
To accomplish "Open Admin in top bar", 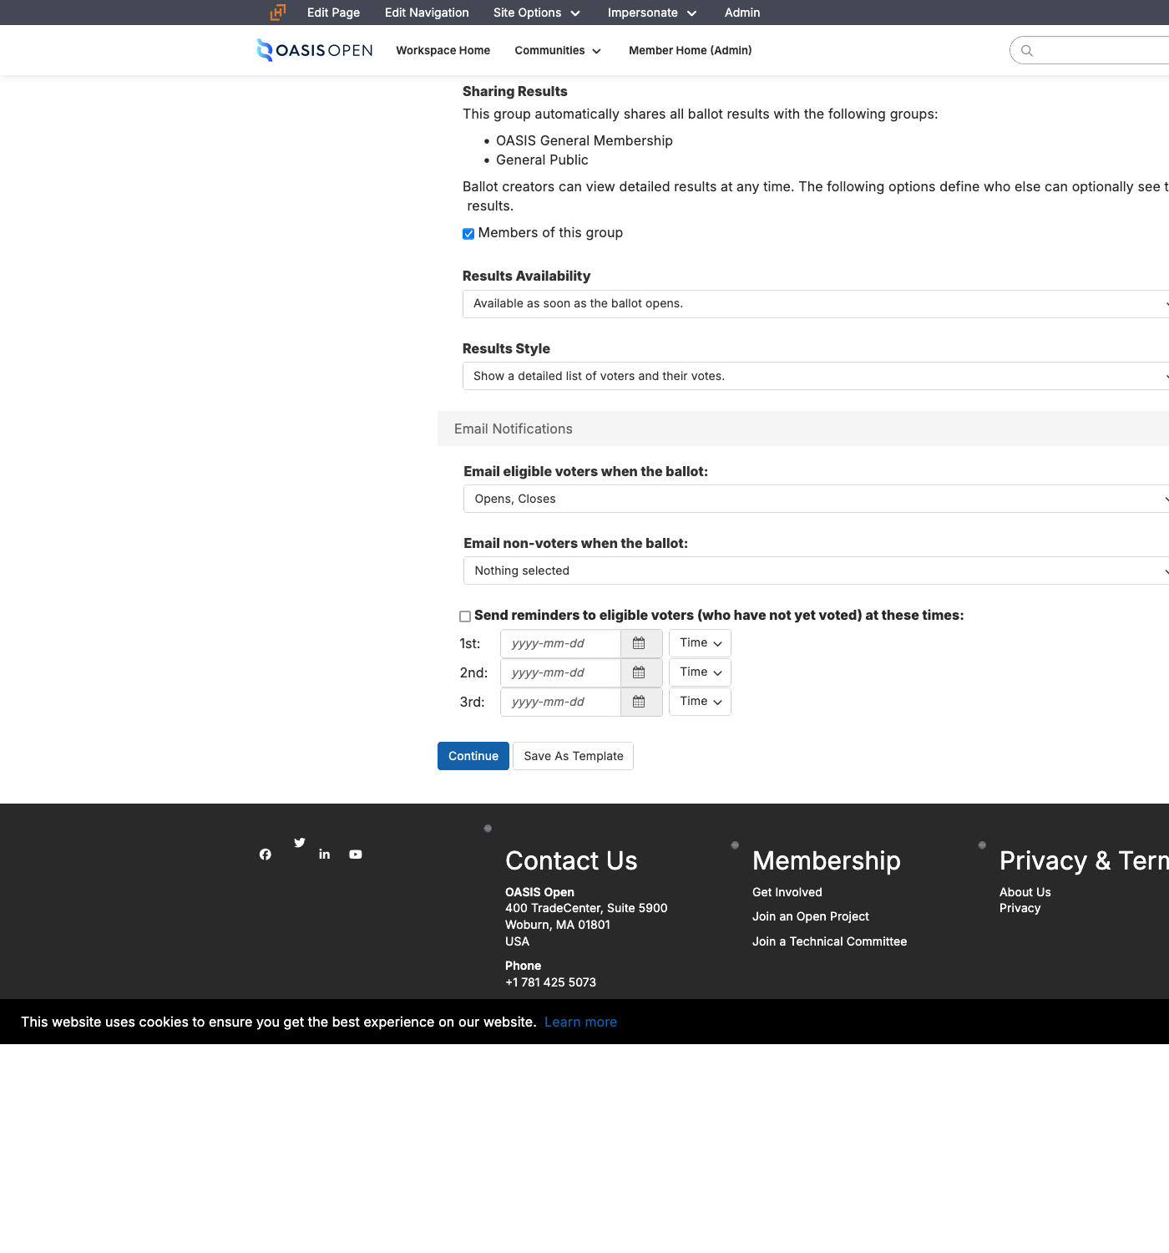I will point(742,13).
